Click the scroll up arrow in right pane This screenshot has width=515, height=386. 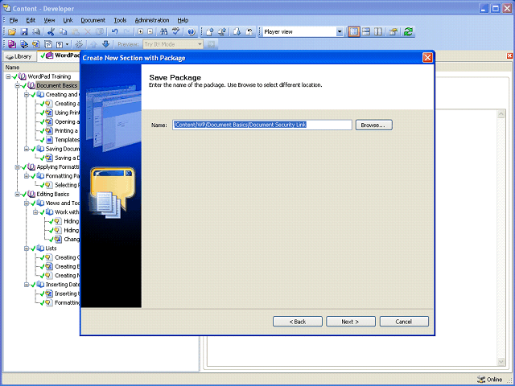click(501, 114)
